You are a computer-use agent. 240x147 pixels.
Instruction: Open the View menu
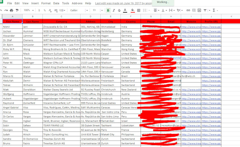coord(25,3)
